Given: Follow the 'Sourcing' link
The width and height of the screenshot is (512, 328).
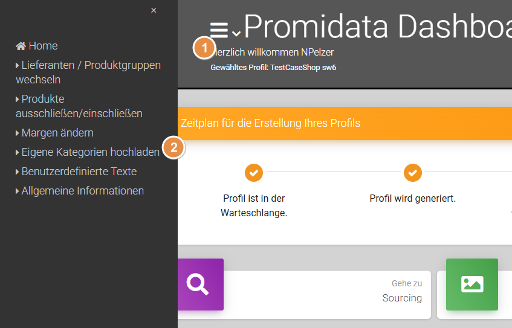Looking at the screenshot, I should coord(402,298).
